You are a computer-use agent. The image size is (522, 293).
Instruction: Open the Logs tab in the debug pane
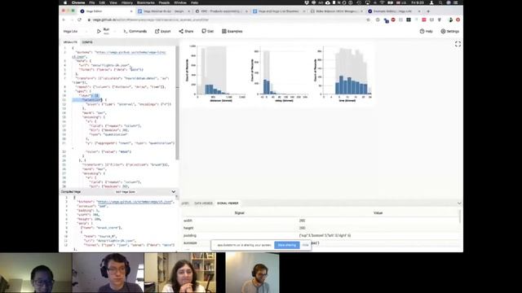point(185,203)
